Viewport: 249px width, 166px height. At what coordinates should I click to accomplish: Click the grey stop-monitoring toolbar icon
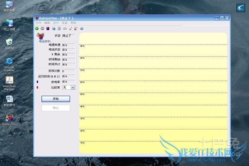pyautogui.click(x=42, y=29)
